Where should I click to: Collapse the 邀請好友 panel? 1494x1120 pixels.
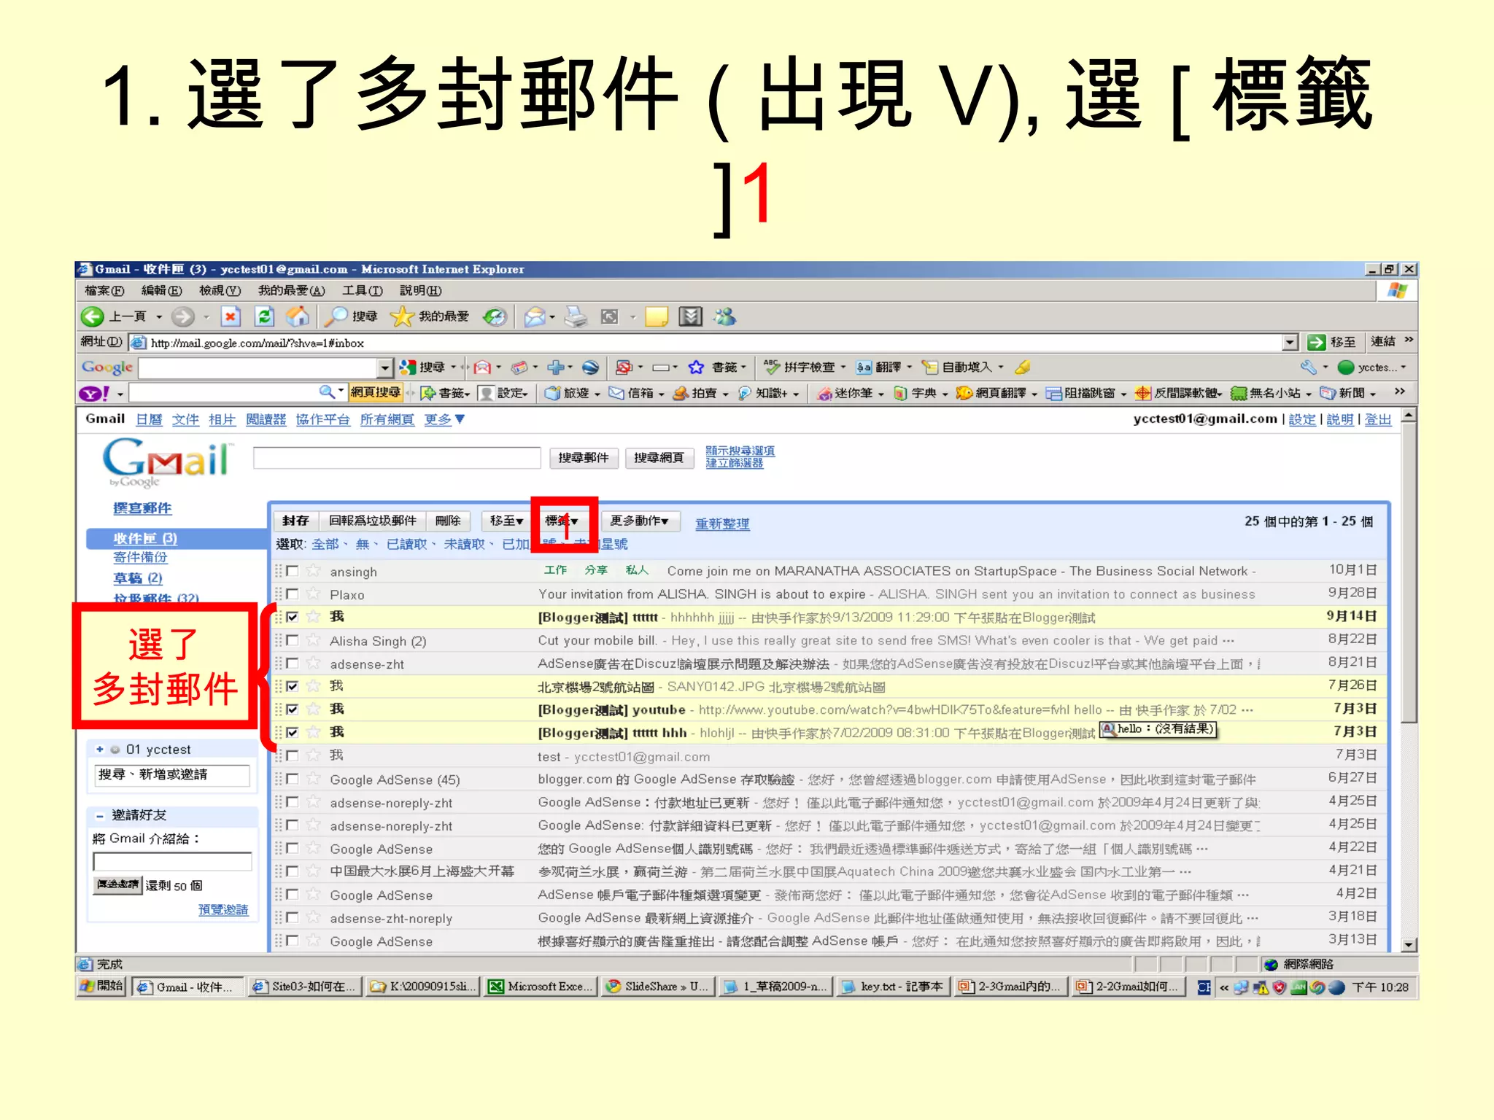[x=99, y=815]
